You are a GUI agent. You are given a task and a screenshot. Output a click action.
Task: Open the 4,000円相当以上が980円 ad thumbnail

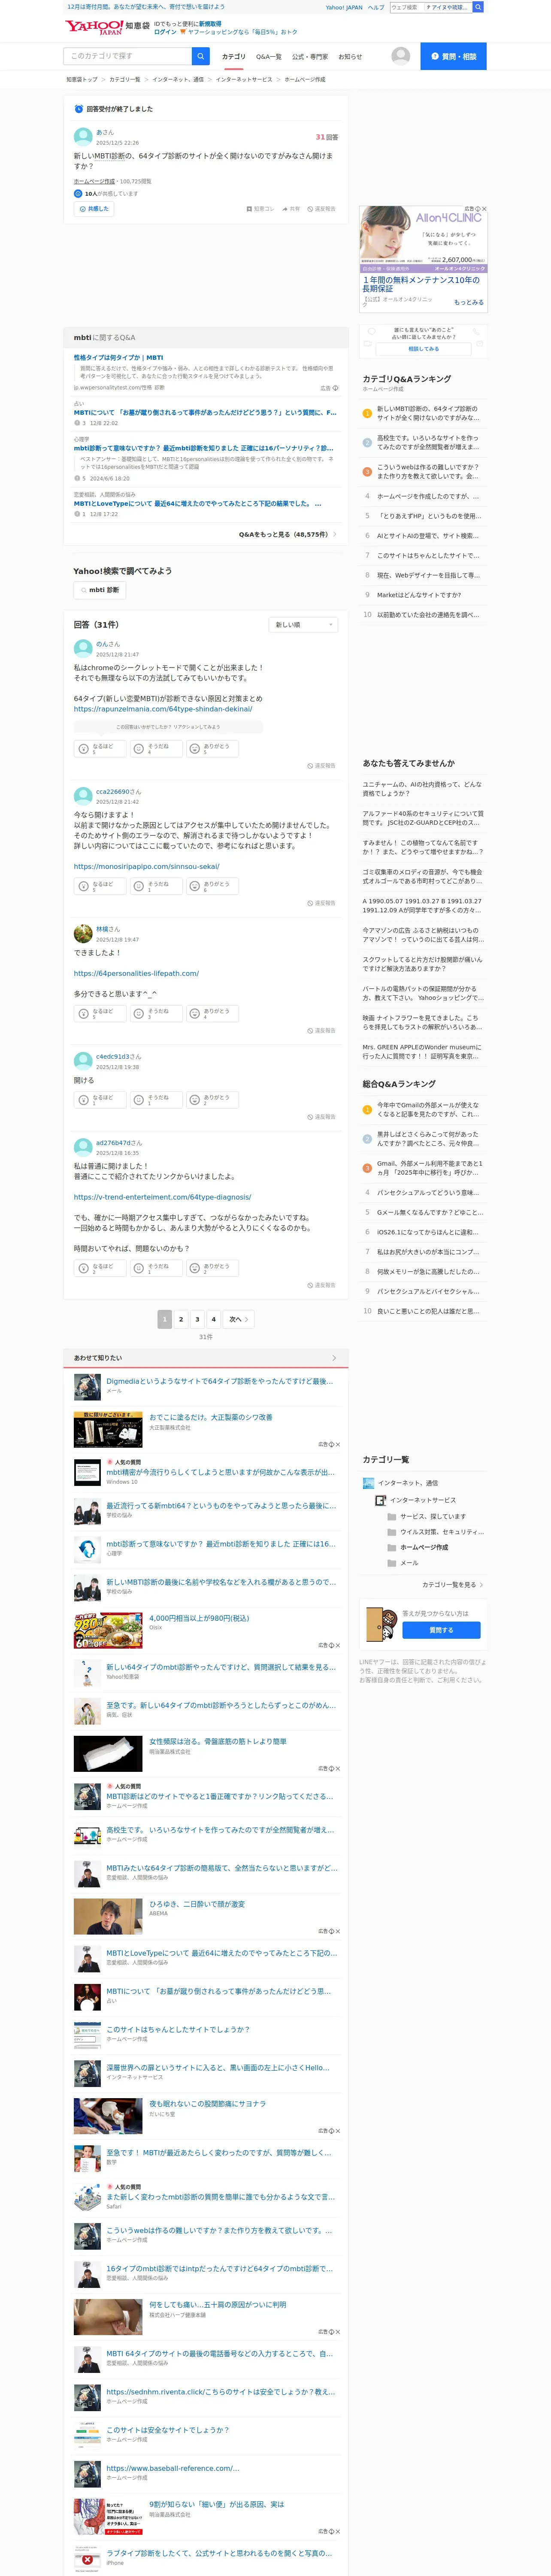pyautogui.click(x=108, y=1631)
